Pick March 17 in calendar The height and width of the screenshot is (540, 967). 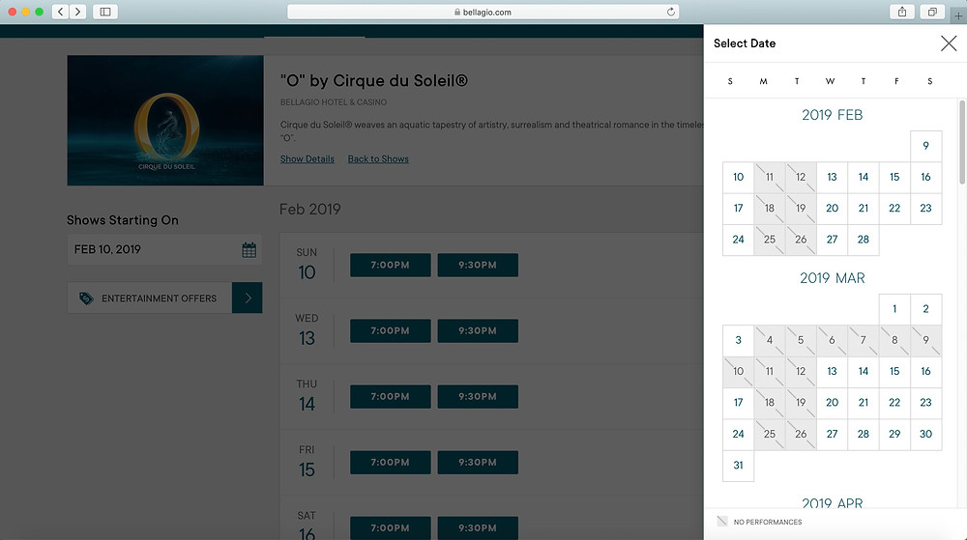point(738,403)
